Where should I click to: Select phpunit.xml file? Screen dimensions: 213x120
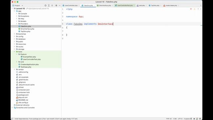tap(23, 97)
